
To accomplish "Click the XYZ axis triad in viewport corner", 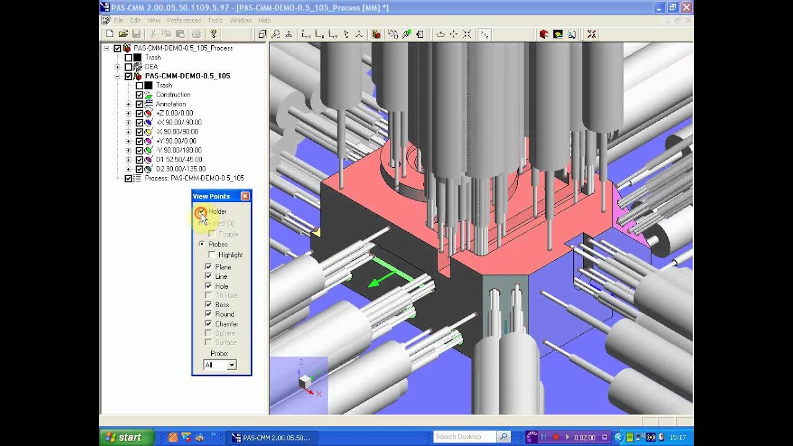I will 306,381.
